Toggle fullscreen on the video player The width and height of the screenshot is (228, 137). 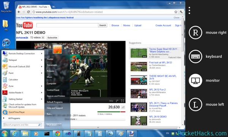[122, 101]
